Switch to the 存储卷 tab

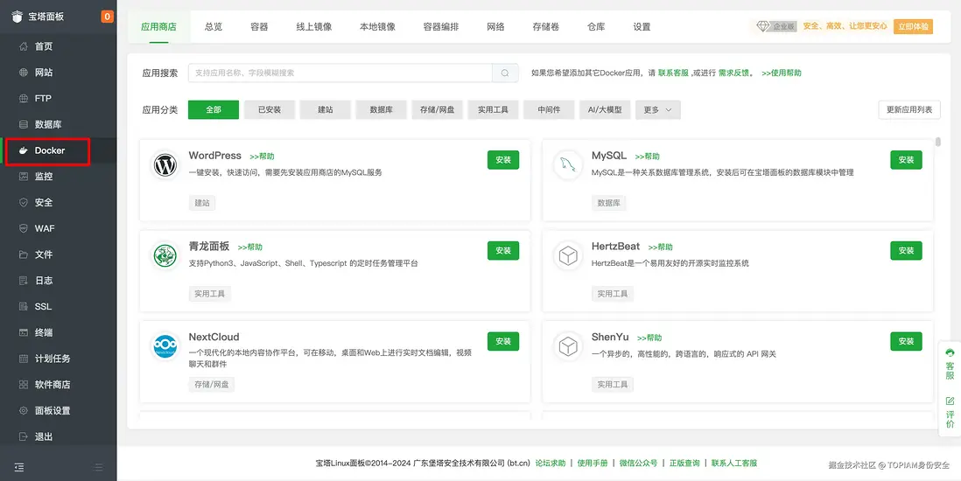(x=546, y=27)
